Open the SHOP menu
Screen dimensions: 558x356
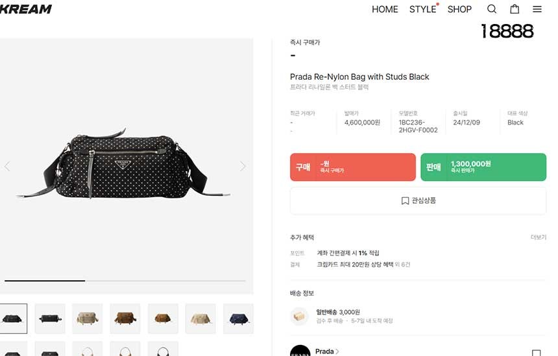[x=459, y=9]
